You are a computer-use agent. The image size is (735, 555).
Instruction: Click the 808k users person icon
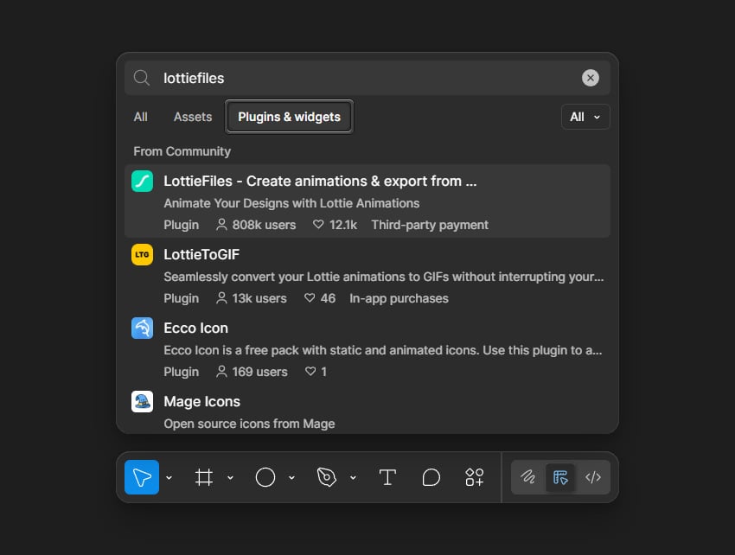(221, 225)
